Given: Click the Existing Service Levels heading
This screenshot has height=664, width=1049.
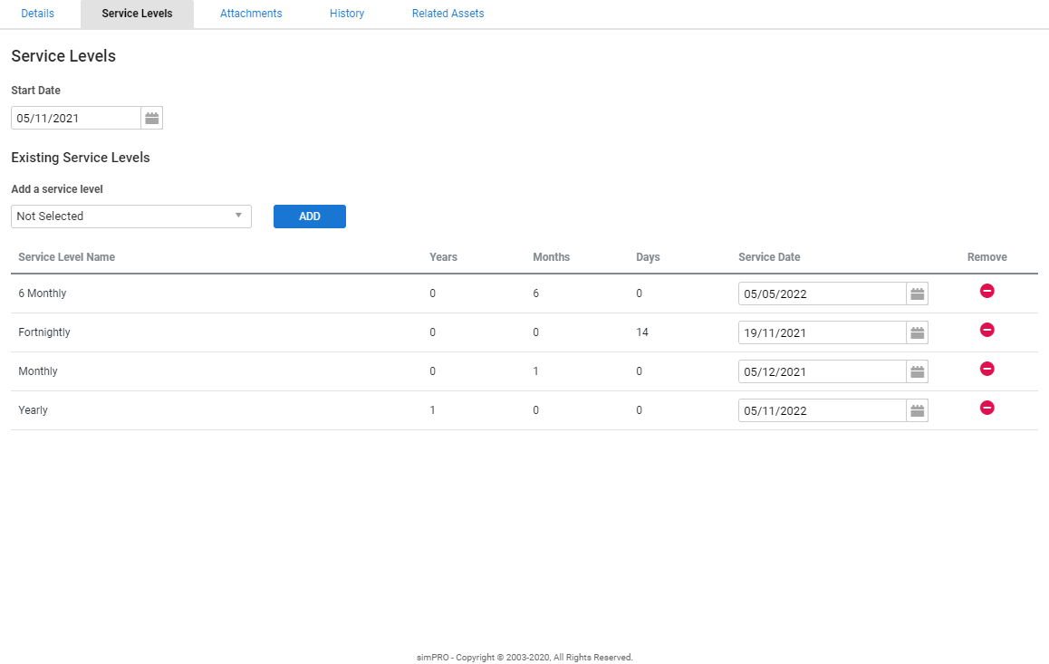Looking at the screenshot, I should coord(81,158).
